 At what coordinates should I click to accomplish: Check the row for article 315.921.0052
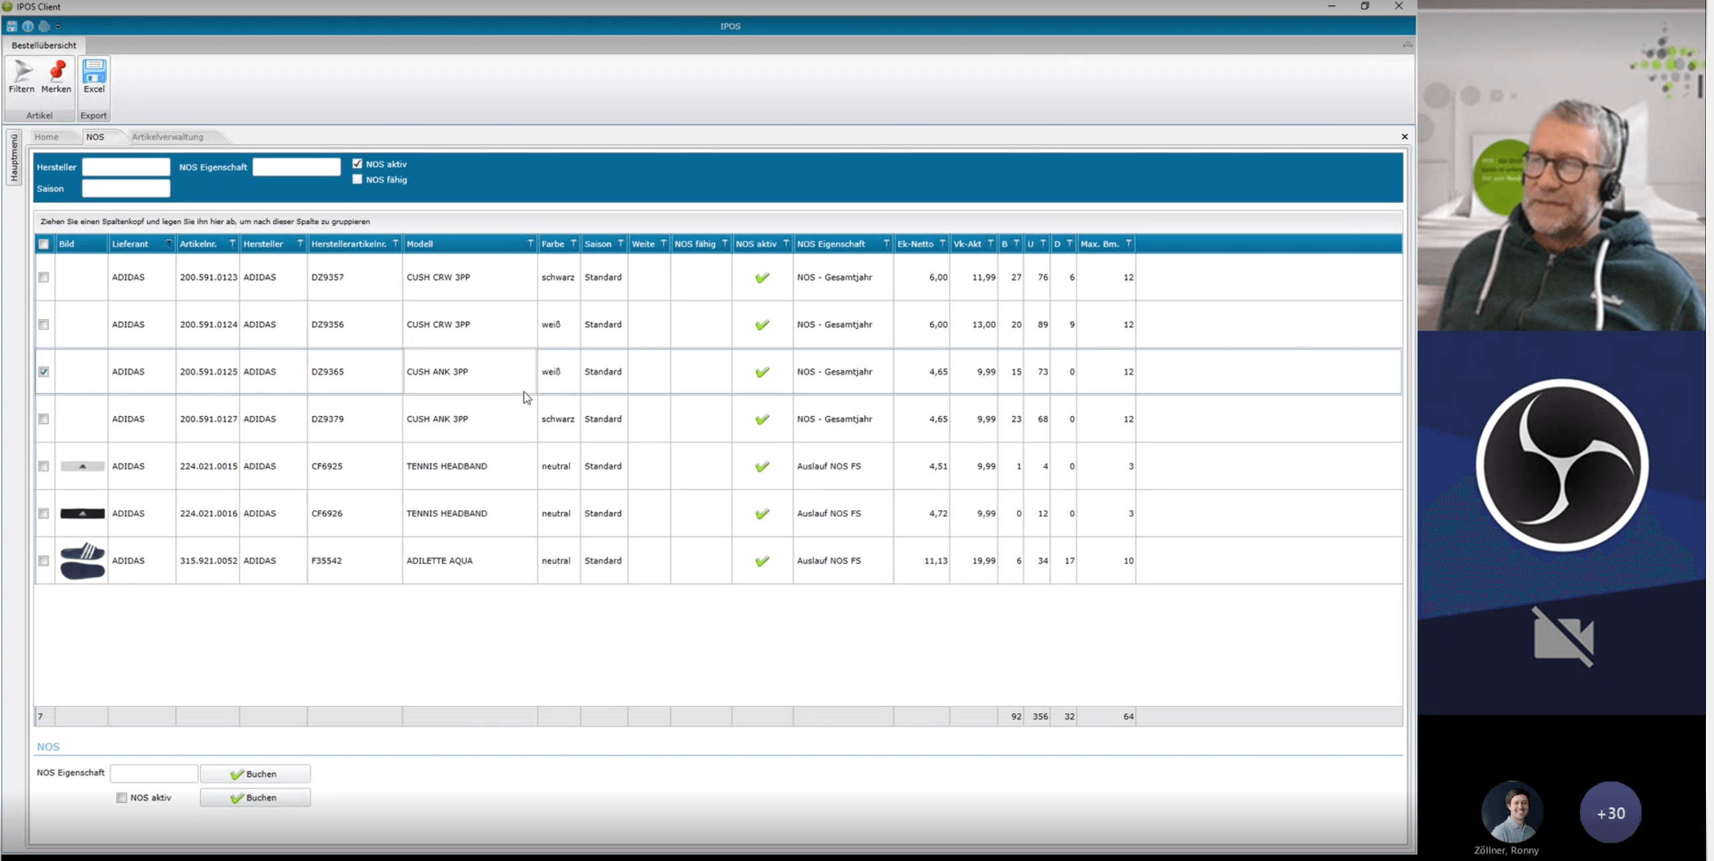tap(44, 561)
